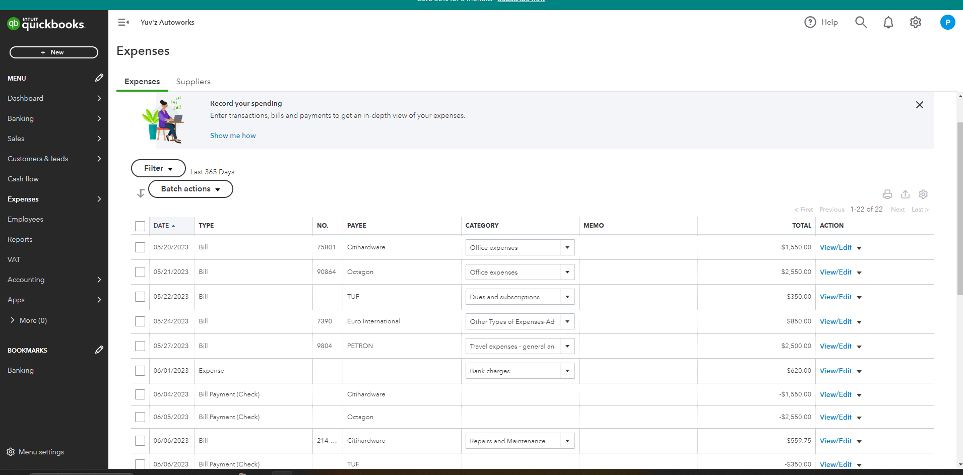
Task: Click the page vertical scrollbar
Action: (960, 209)
